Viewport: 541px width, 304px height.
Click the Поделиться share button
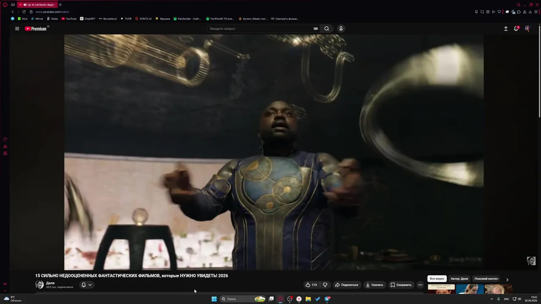pos(347,285)
